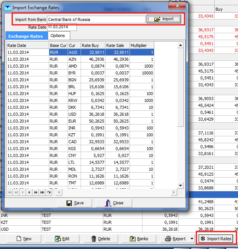Click the Import from Bank field
The height and width of the screenshot is (249, 238).
pos(96,19)
